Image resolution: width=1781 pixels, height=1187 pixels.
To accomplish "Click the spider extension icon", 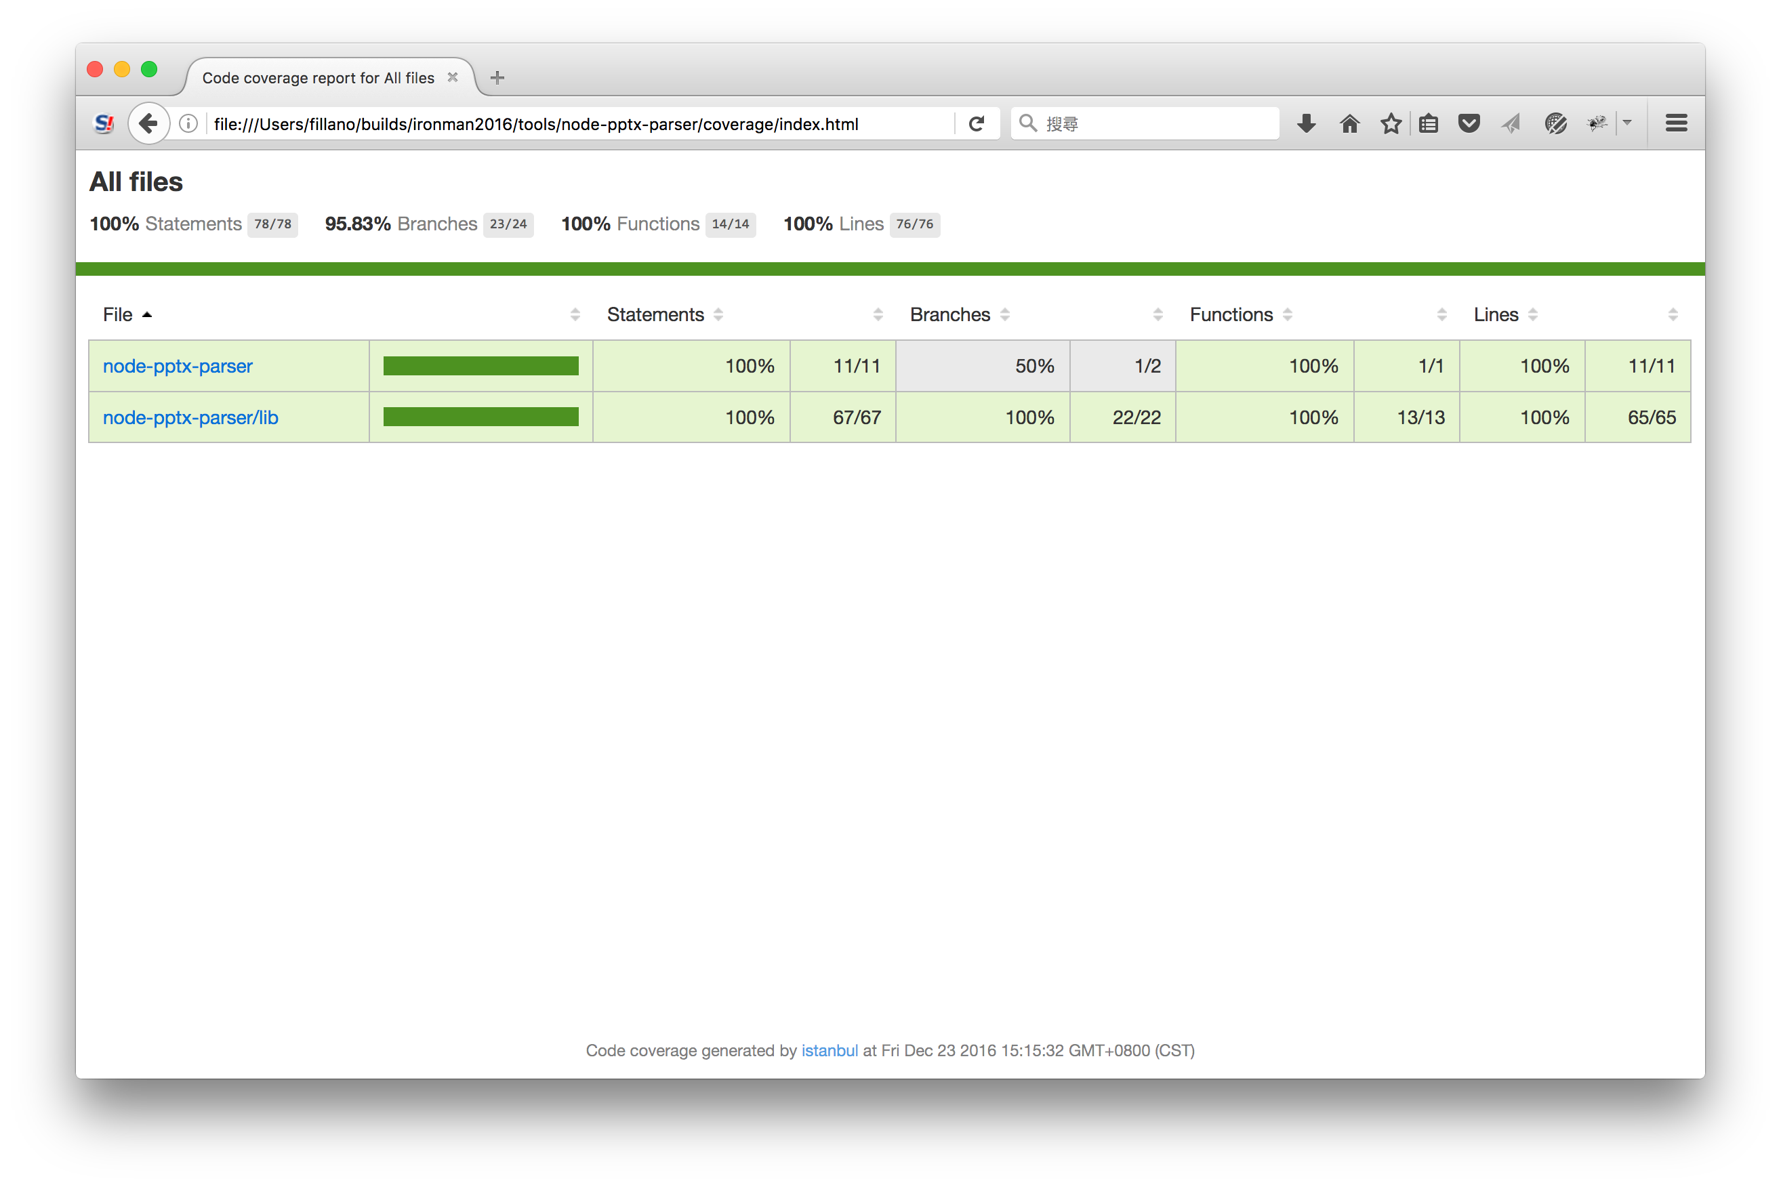I will click(1597, 123).
